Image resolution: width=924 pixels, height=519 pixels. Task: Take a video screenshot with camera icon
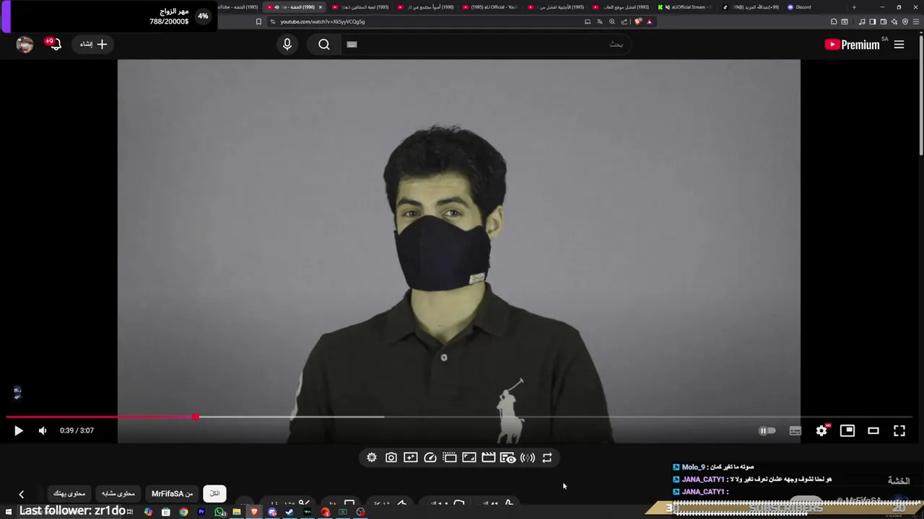point(391,458)
